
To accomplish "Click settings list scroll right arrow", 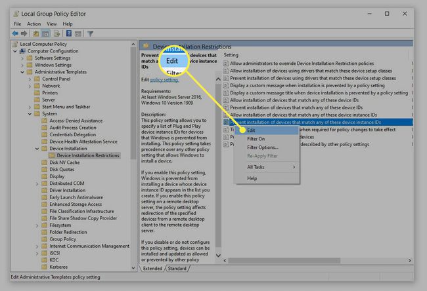I will [409, 261].
